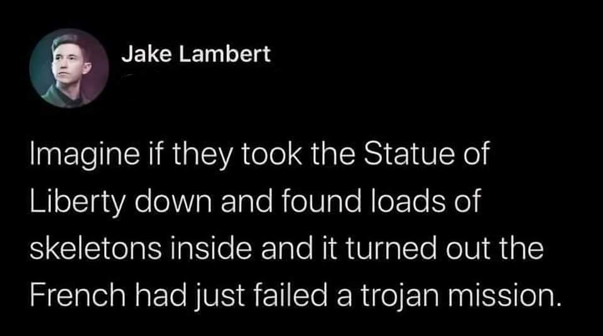Click the word "French" in the last line
The image size is (603, 336).
pos(78,295)
